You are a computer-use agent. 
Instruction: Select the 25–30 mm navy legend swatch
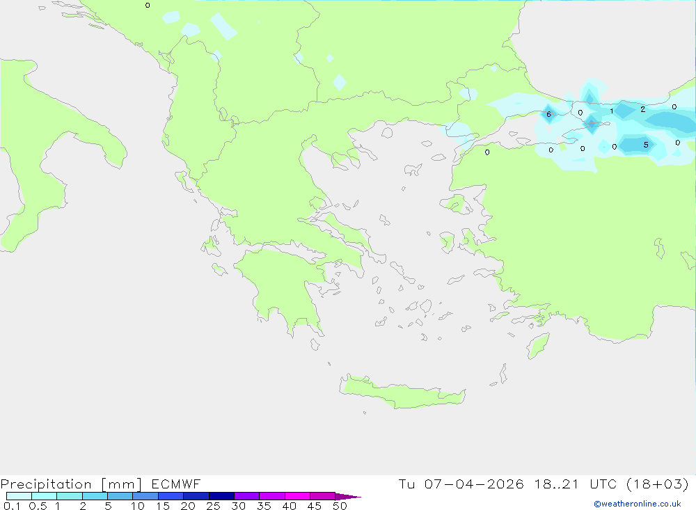coord(221,496)
